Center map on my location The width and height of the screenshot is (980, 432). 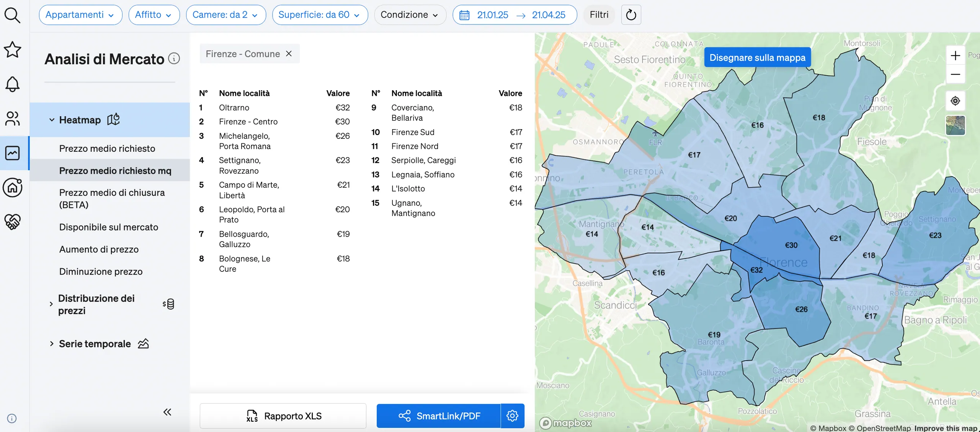pyautogui.click(x=955, y=101)
